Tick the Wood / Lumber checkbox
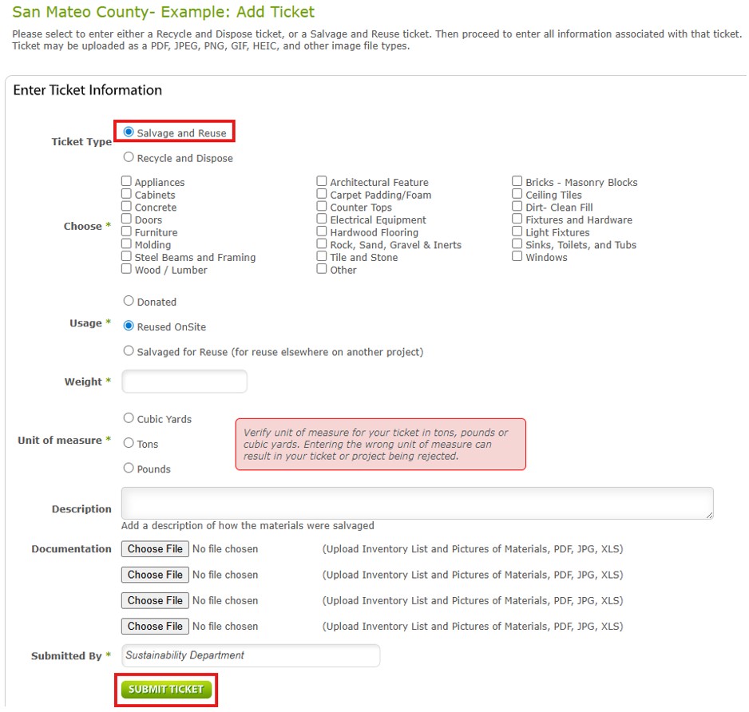Image resolution: width=749 pixels, height=712 pixels. (x=127, y=270)
